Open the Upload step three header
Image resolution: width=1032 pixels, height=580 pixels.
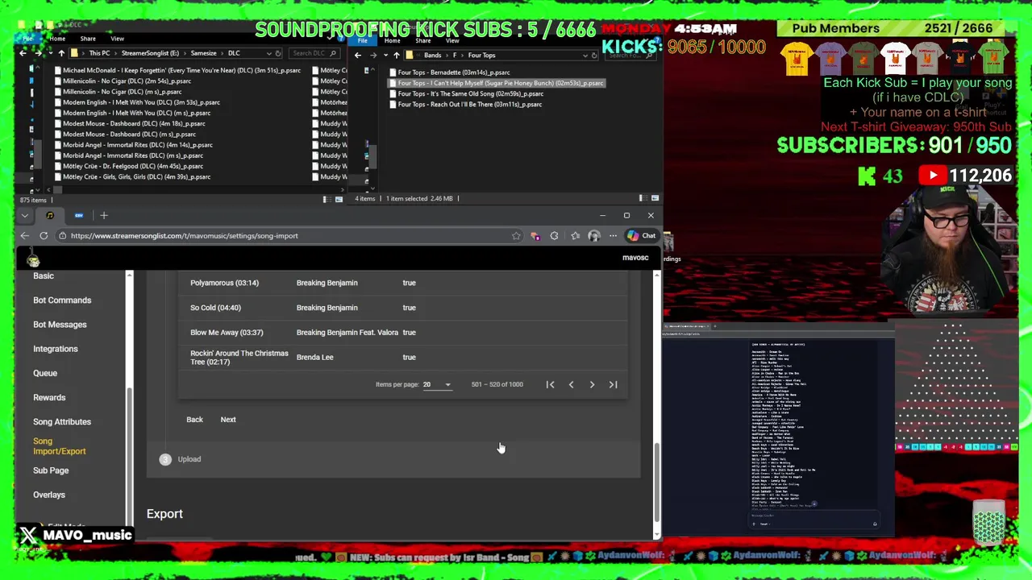point(181,459)
